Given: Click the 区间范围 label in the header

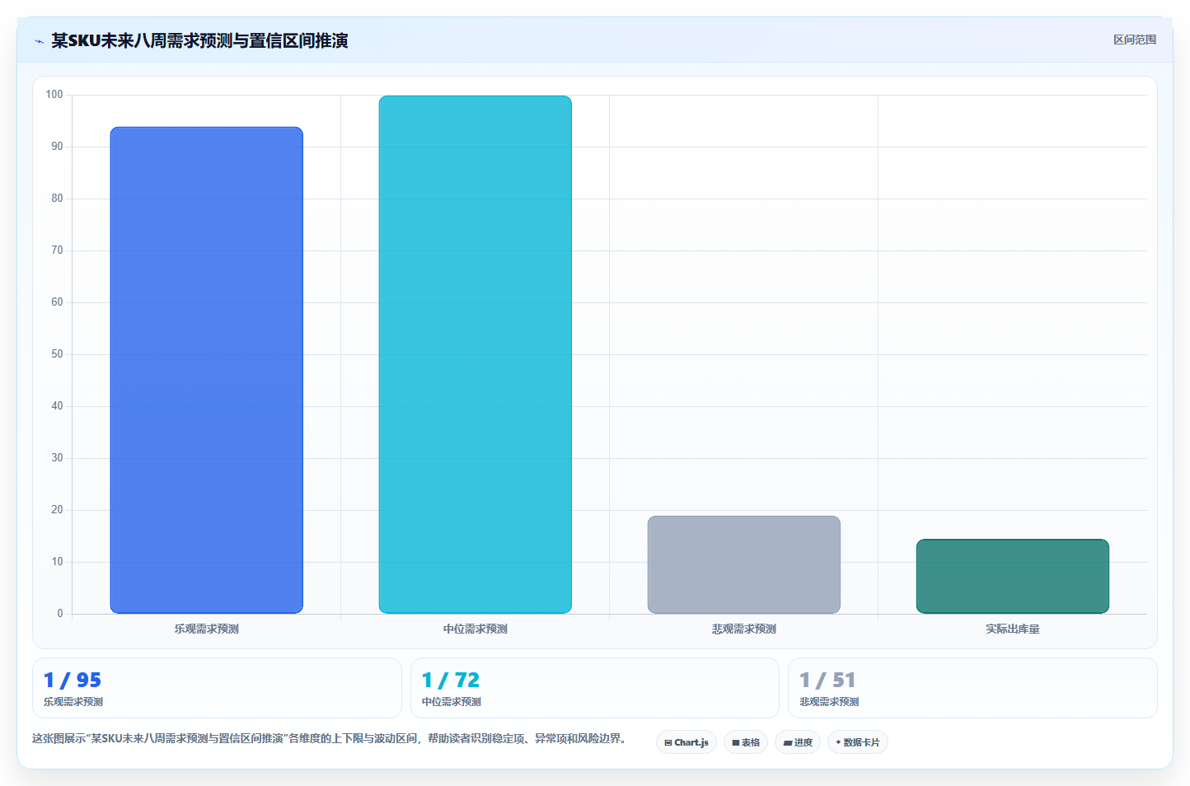Looking at the screenshot, I should (1135, 40).
